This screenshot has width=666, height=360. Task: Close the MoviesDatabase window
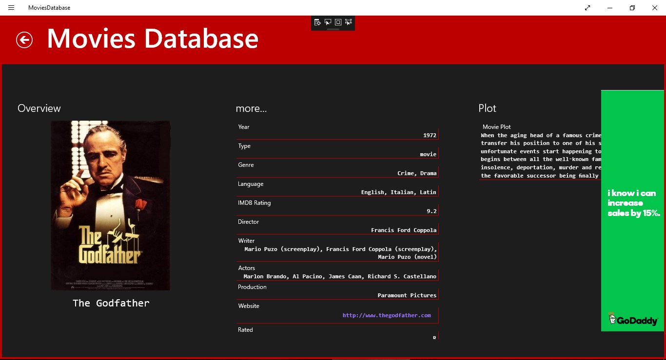[655, 8]
